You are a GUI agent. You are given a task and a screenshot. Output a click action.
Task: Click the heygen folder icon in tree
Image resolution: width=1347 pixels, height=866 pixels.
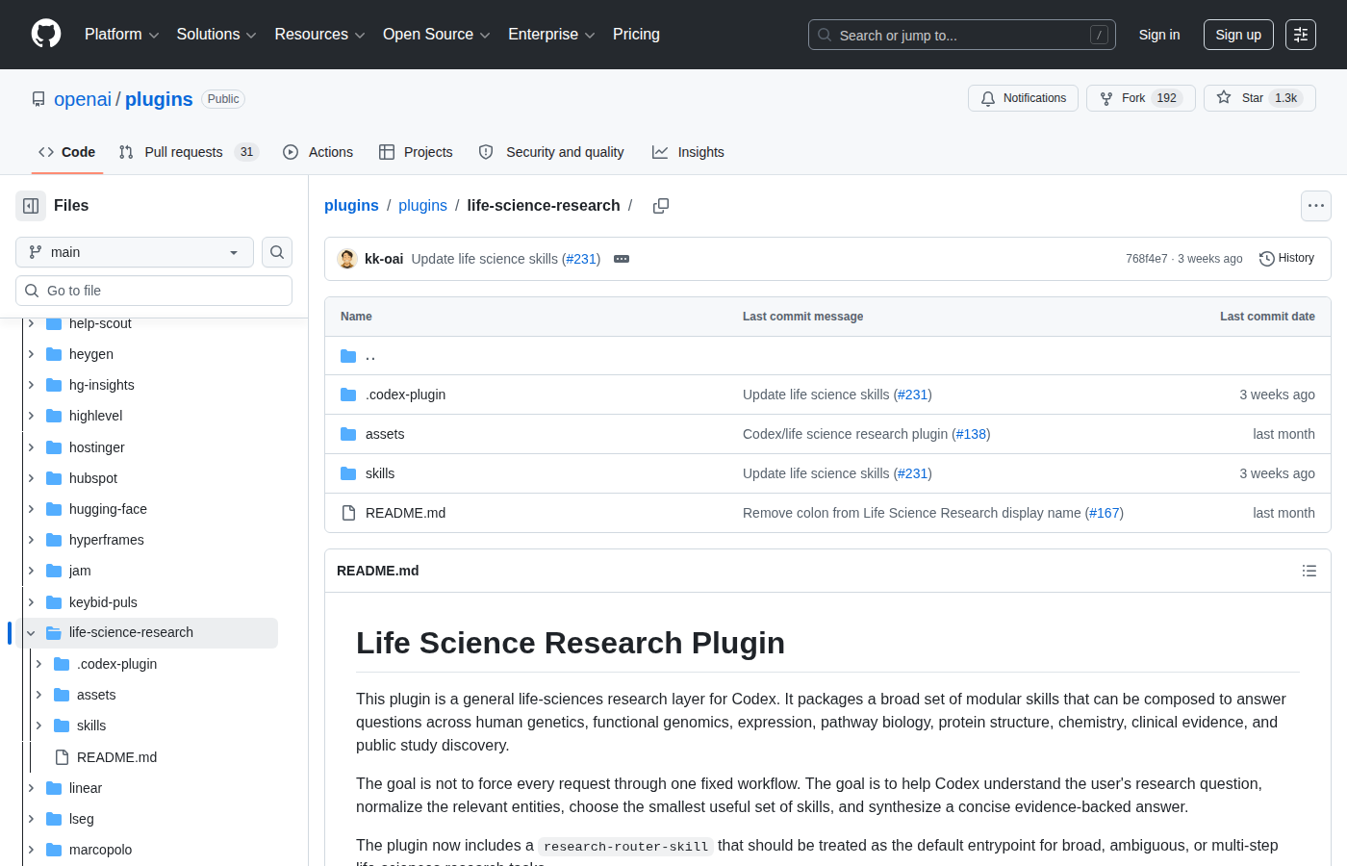(x=54, y=354)
